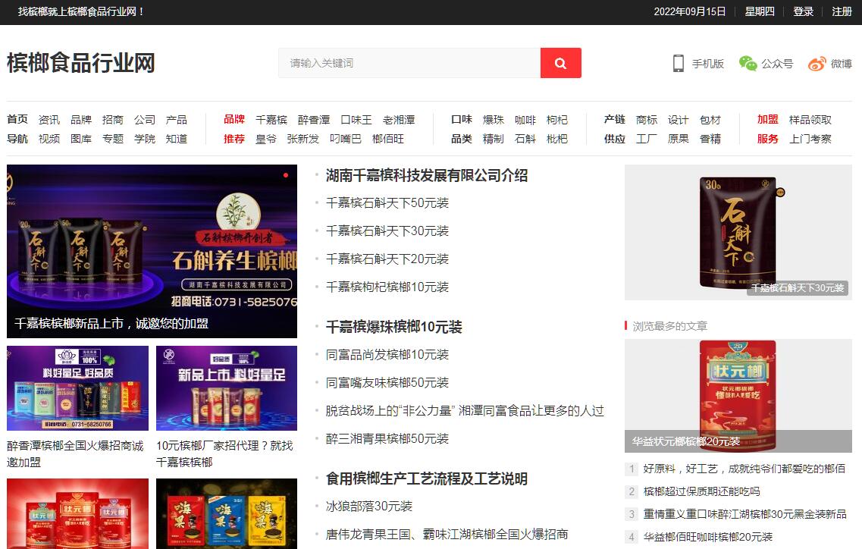Screen dimensions: 862x549
Task: Open the 千嘉槟石斛天下30元装 product image
Action: [x=738, y=231]
